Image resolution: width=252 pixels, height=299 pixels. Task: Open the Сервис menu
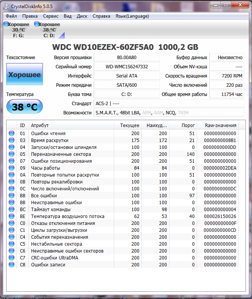[51, 16]
